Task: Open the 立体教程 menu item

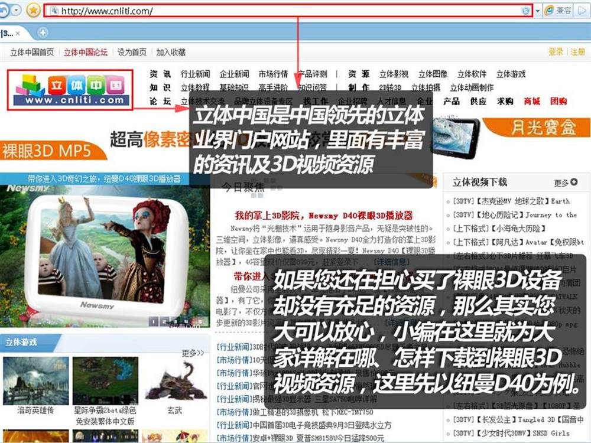Action: tap(195, 87)
